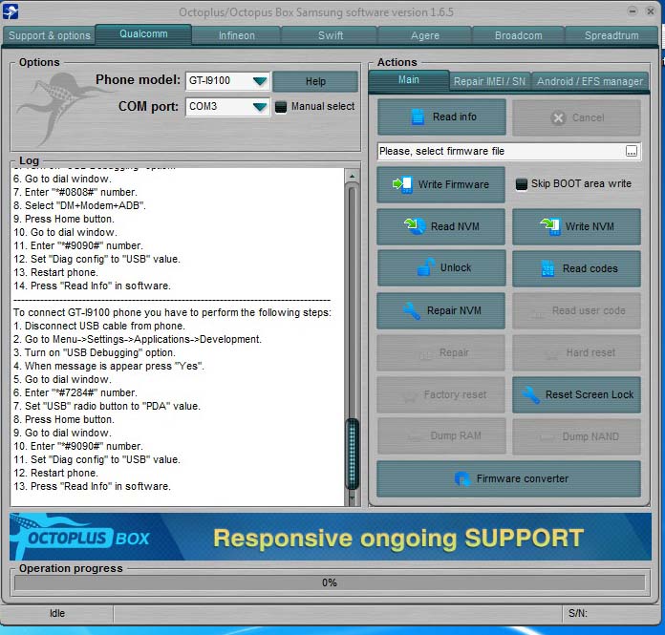Click the Write NVM button
The width and height of the screenshot is (665, 635).
576,226
